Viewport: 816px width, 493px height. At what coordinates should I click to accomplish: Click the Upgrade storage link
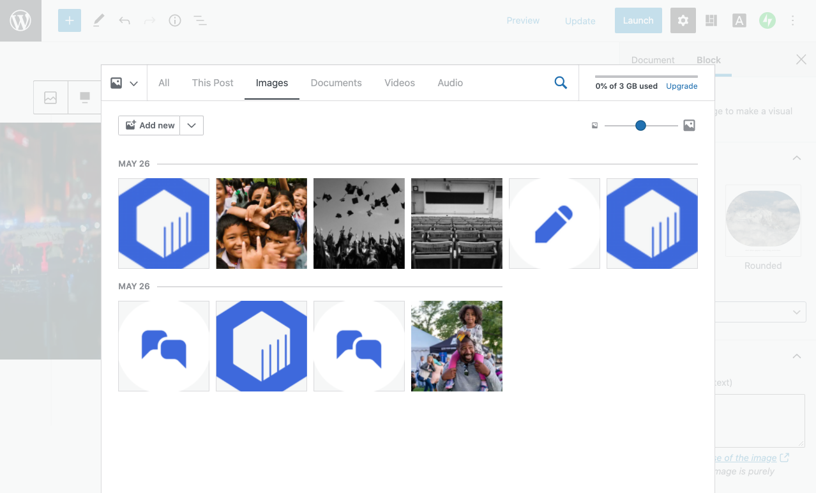pyautogui.click(x=682, y=86)
